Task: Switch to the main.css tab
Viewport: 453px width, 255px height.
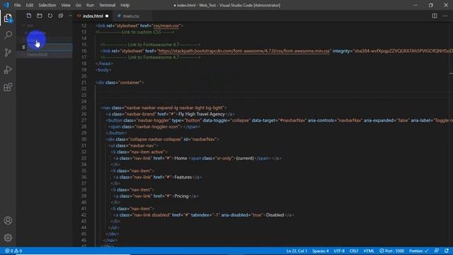Action: click(x=131, y=16)
